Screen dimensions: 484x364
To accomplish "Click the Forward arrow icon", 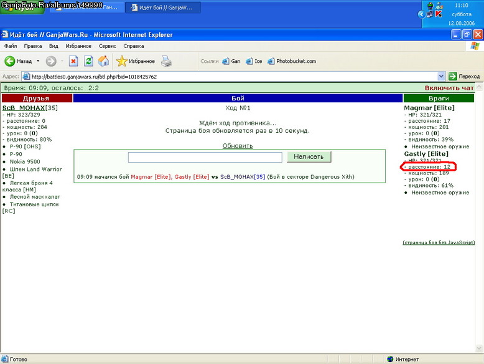I will [51, 61].
